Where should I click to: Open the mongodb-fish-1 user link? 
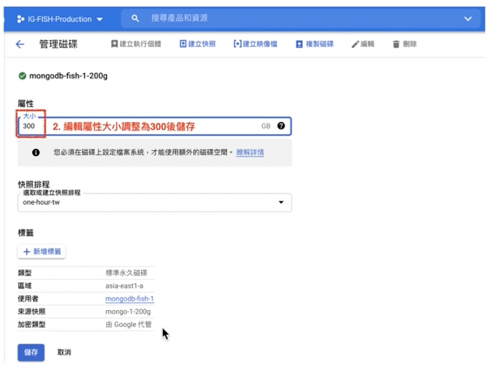(x=129, y=299)
